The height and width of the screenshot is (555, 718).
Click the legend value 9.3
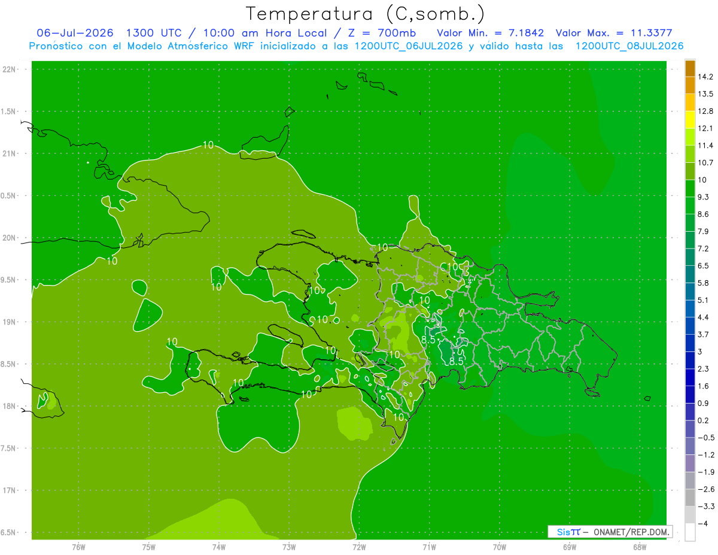[703, 197]
